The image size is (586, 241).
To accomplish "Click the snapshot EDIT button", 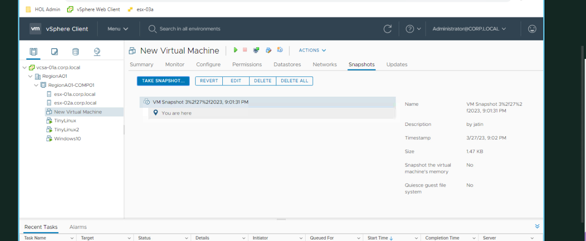I will point(236,81).
